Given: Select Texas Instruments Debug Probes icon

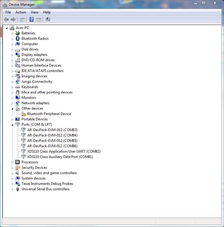Looking at the screenshot, I should [18, 184].
